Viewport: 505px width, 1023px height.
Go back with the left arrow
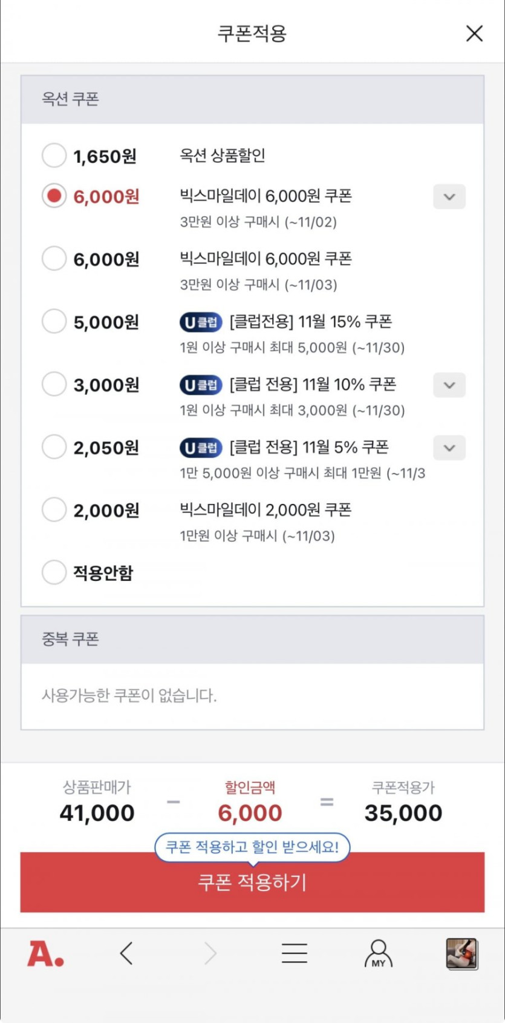[x=126, y=953]
